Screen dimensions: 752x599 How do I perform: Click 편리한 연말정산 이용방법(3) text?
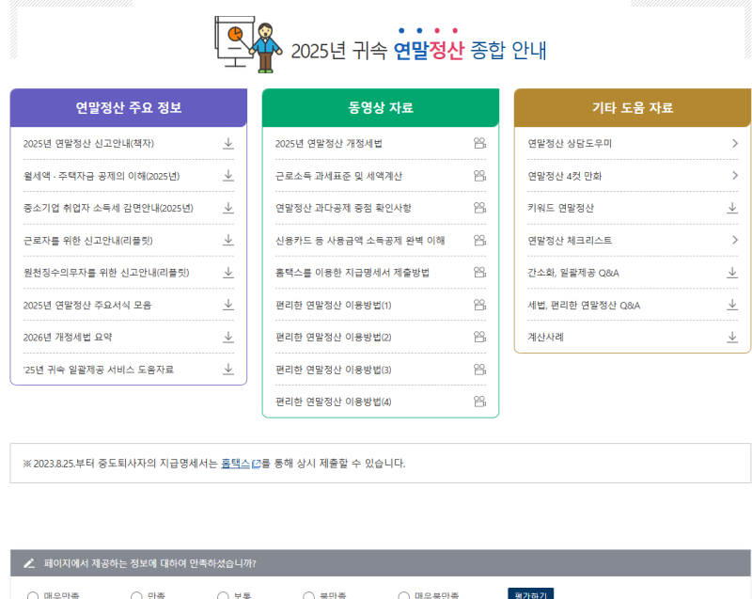[x=334, y=370]
